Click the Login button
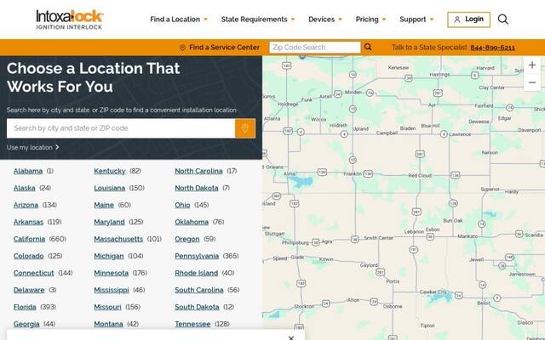Viewport: 545px width, 340px height. click(468, 20)
